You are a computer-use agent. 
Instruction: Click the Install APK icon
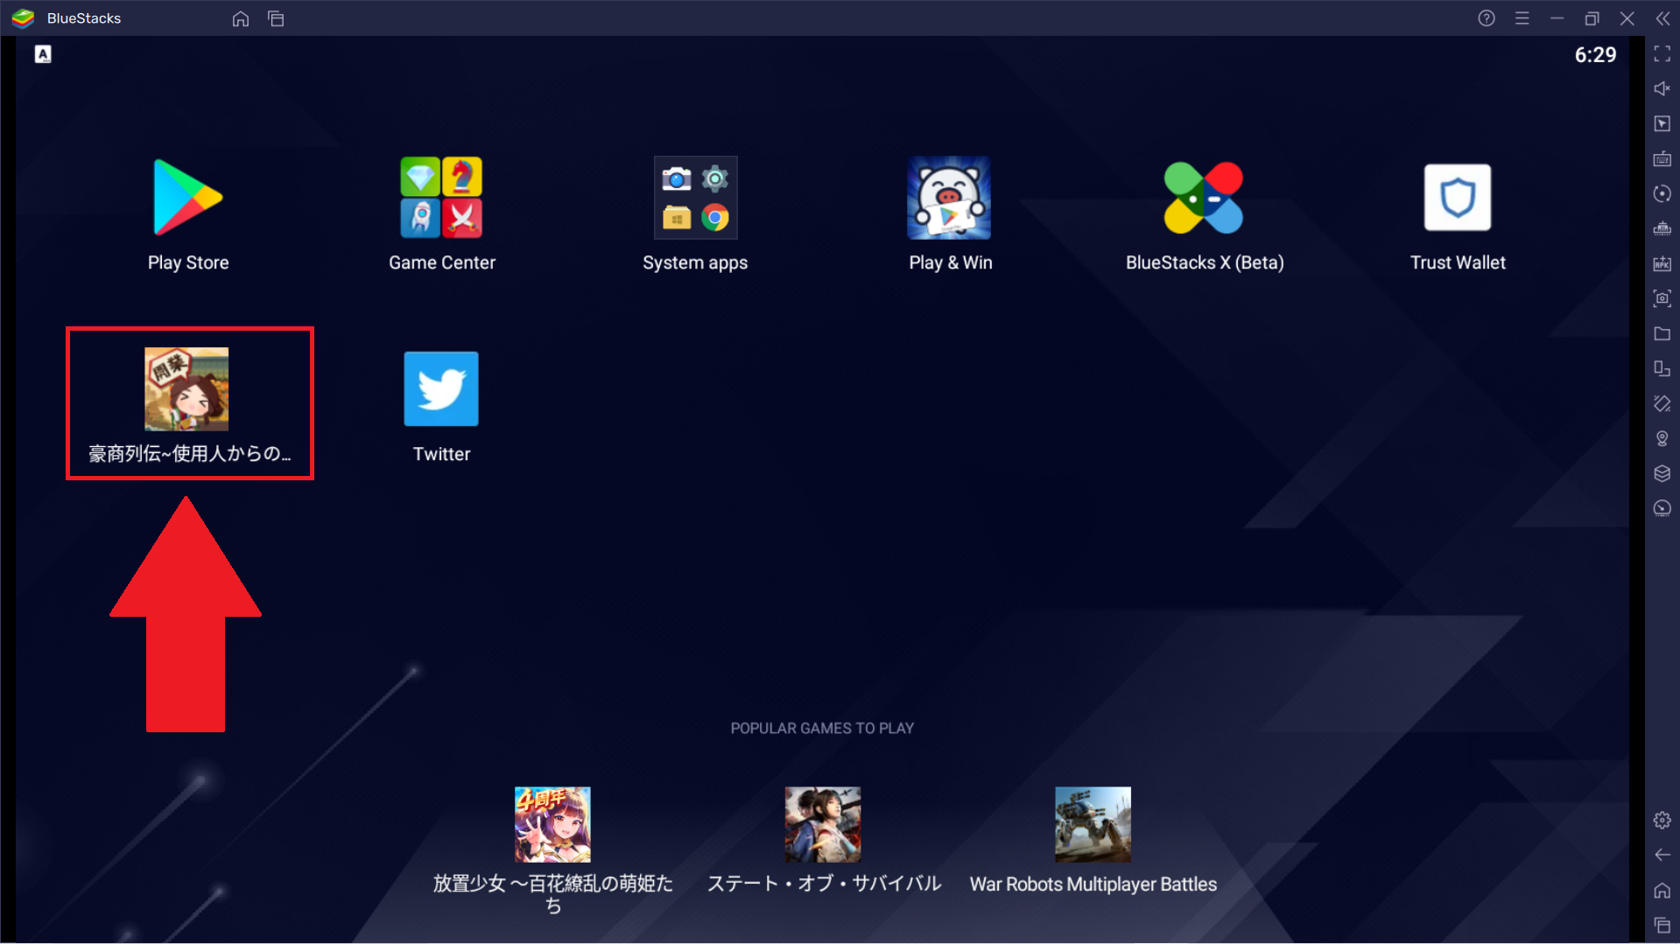(x=1662, y=264)
